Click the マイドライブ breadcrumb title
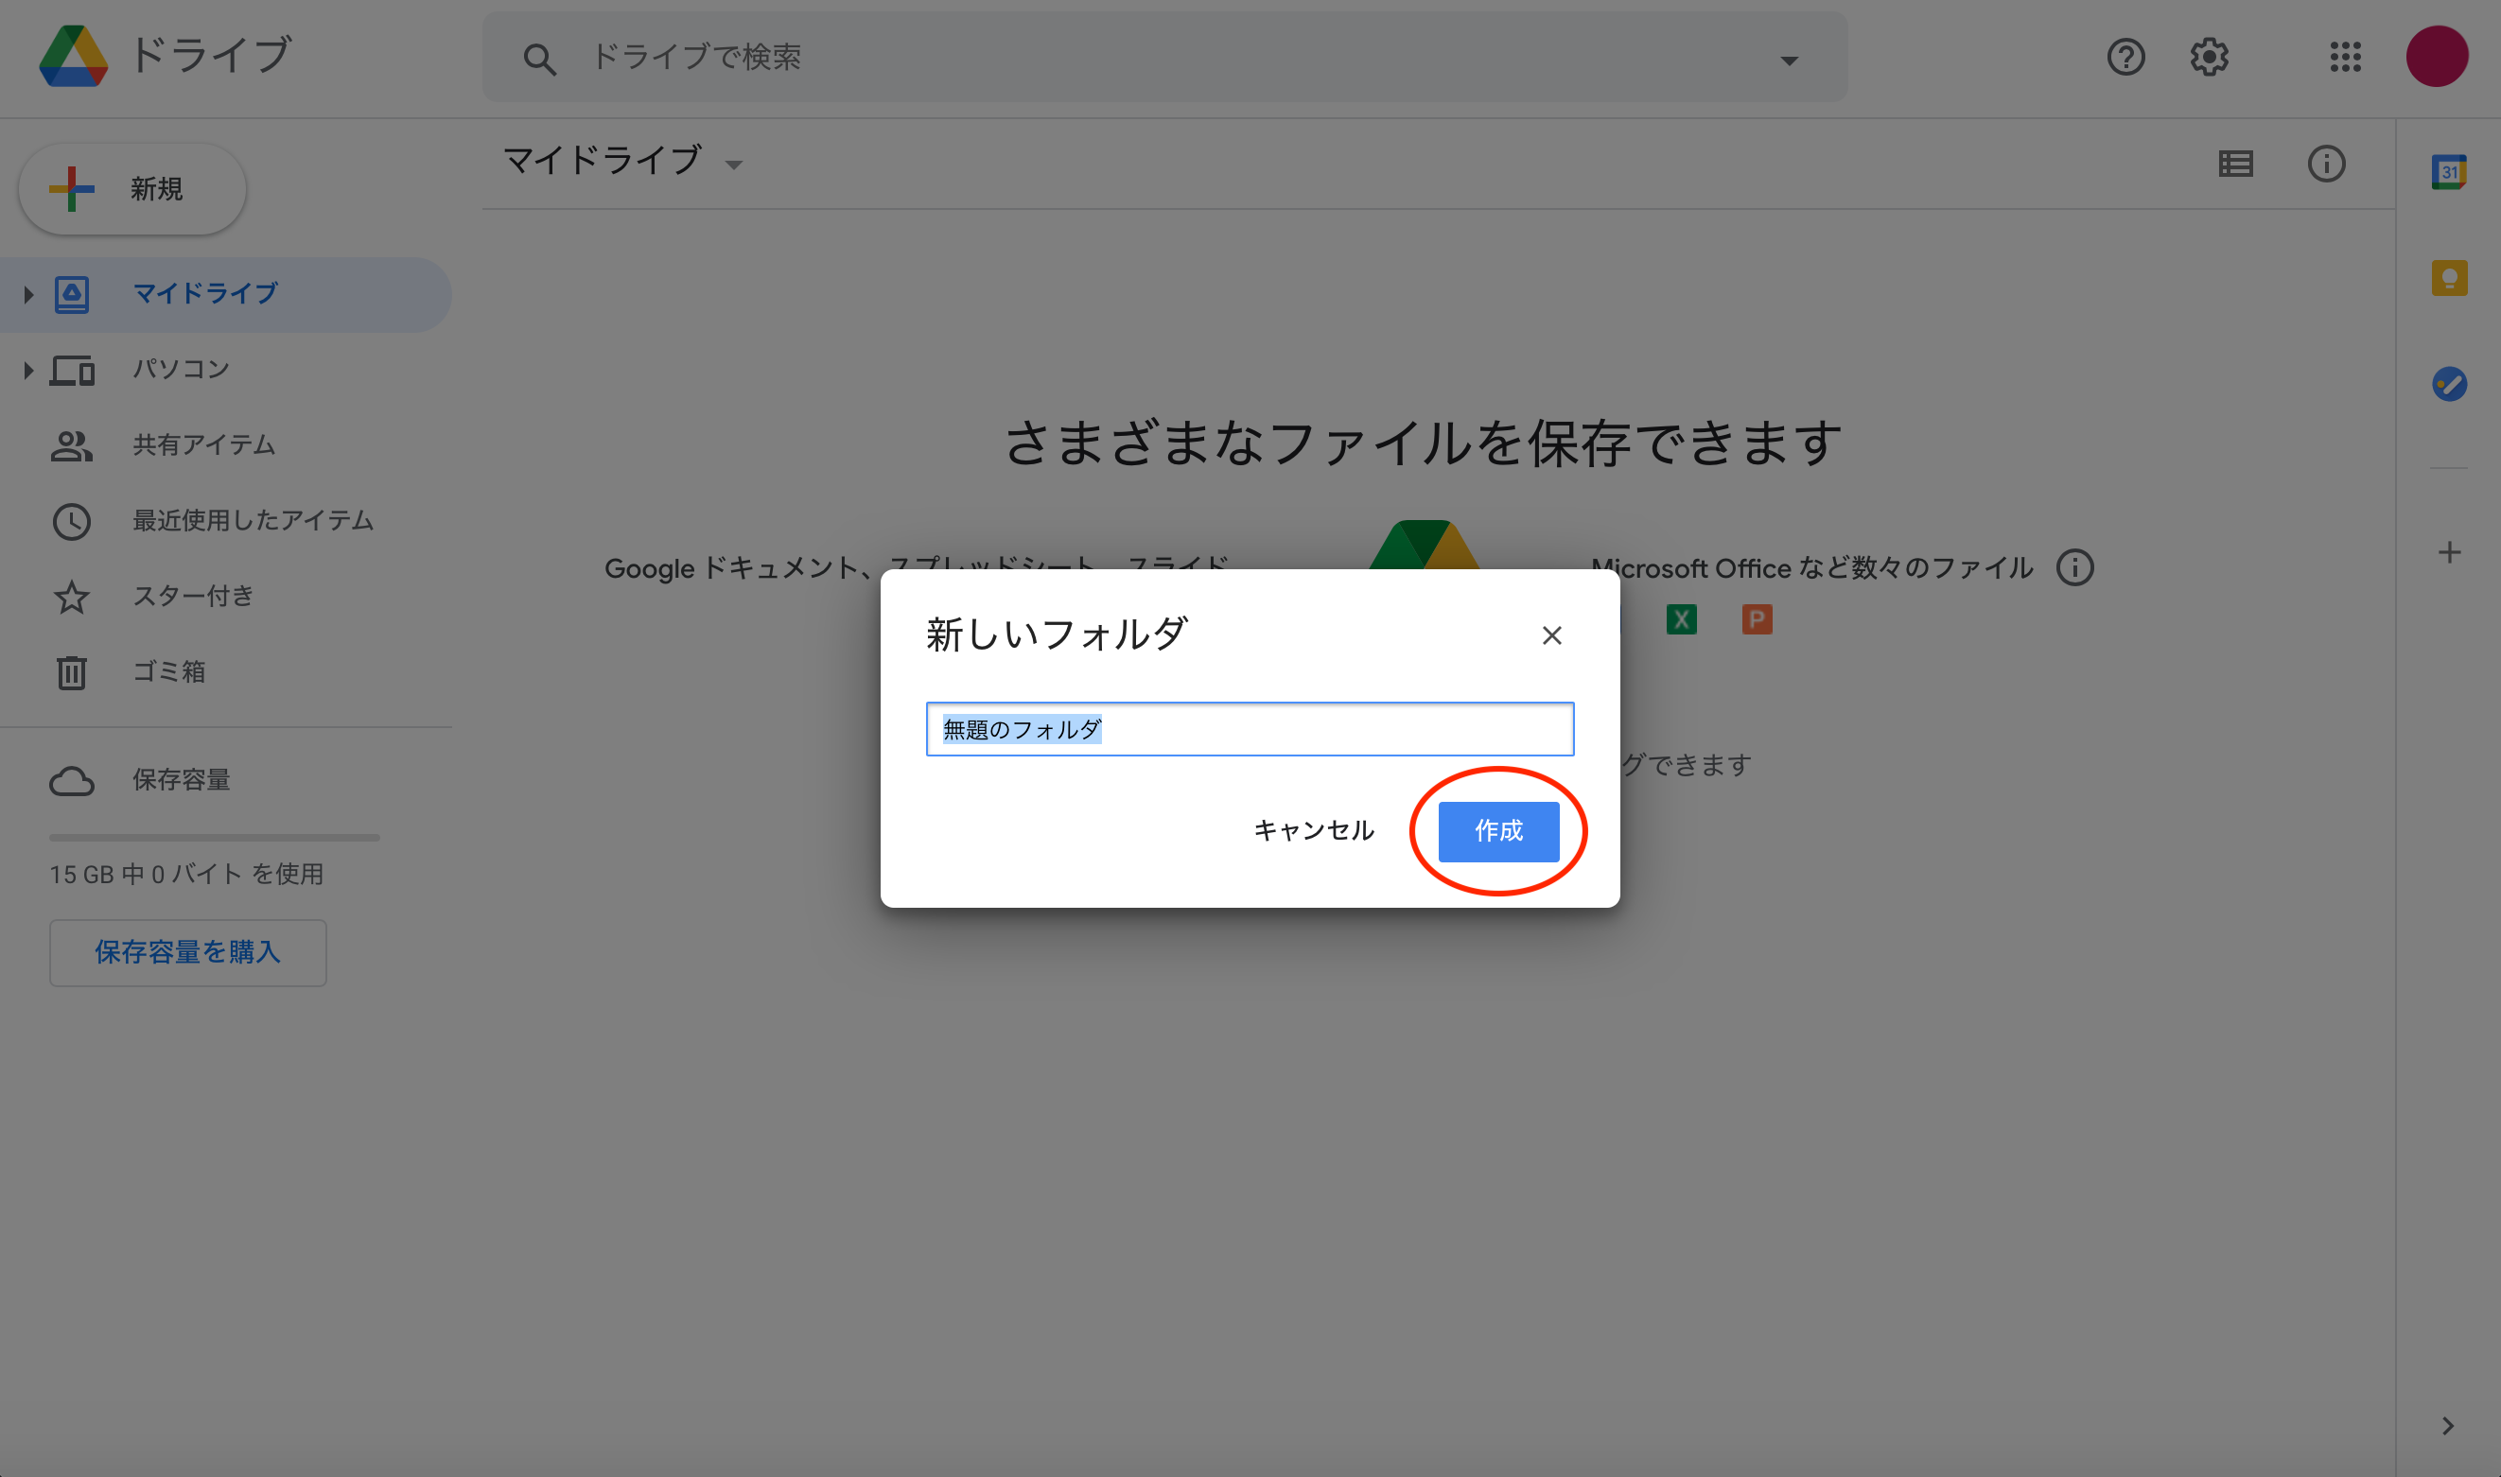2501x1477 pixels. coord(603,159)
